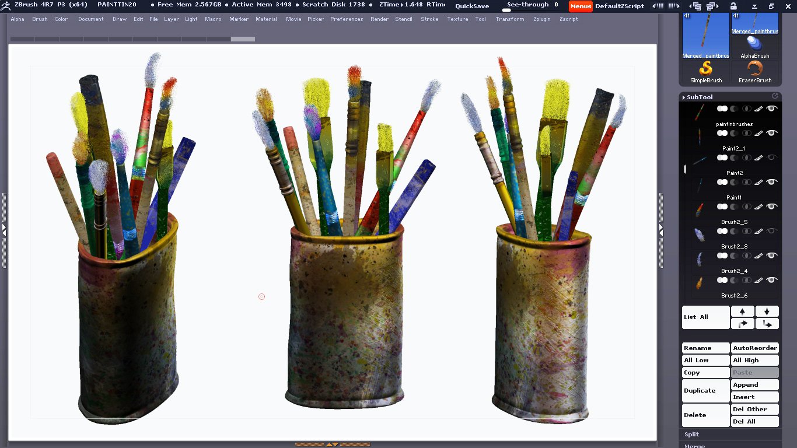Click the move subtool down arrow
Screen dimensions: 797x448
(767, 311)
